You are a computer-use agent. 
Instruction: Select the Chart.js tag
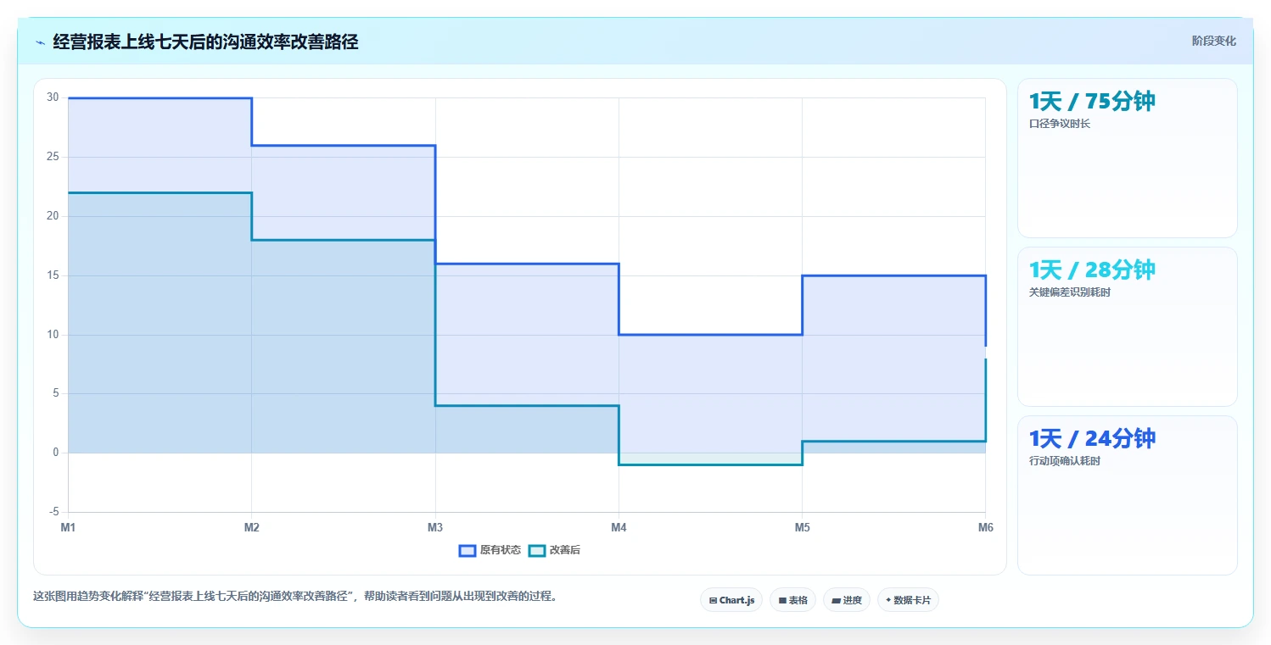[x=731, y=600]
